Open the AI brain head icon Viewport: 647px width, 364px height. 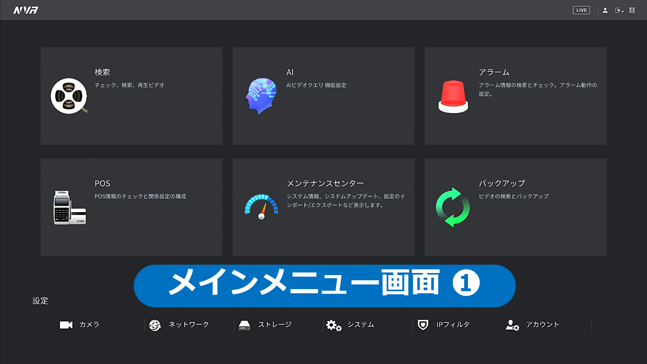[261, 96]
